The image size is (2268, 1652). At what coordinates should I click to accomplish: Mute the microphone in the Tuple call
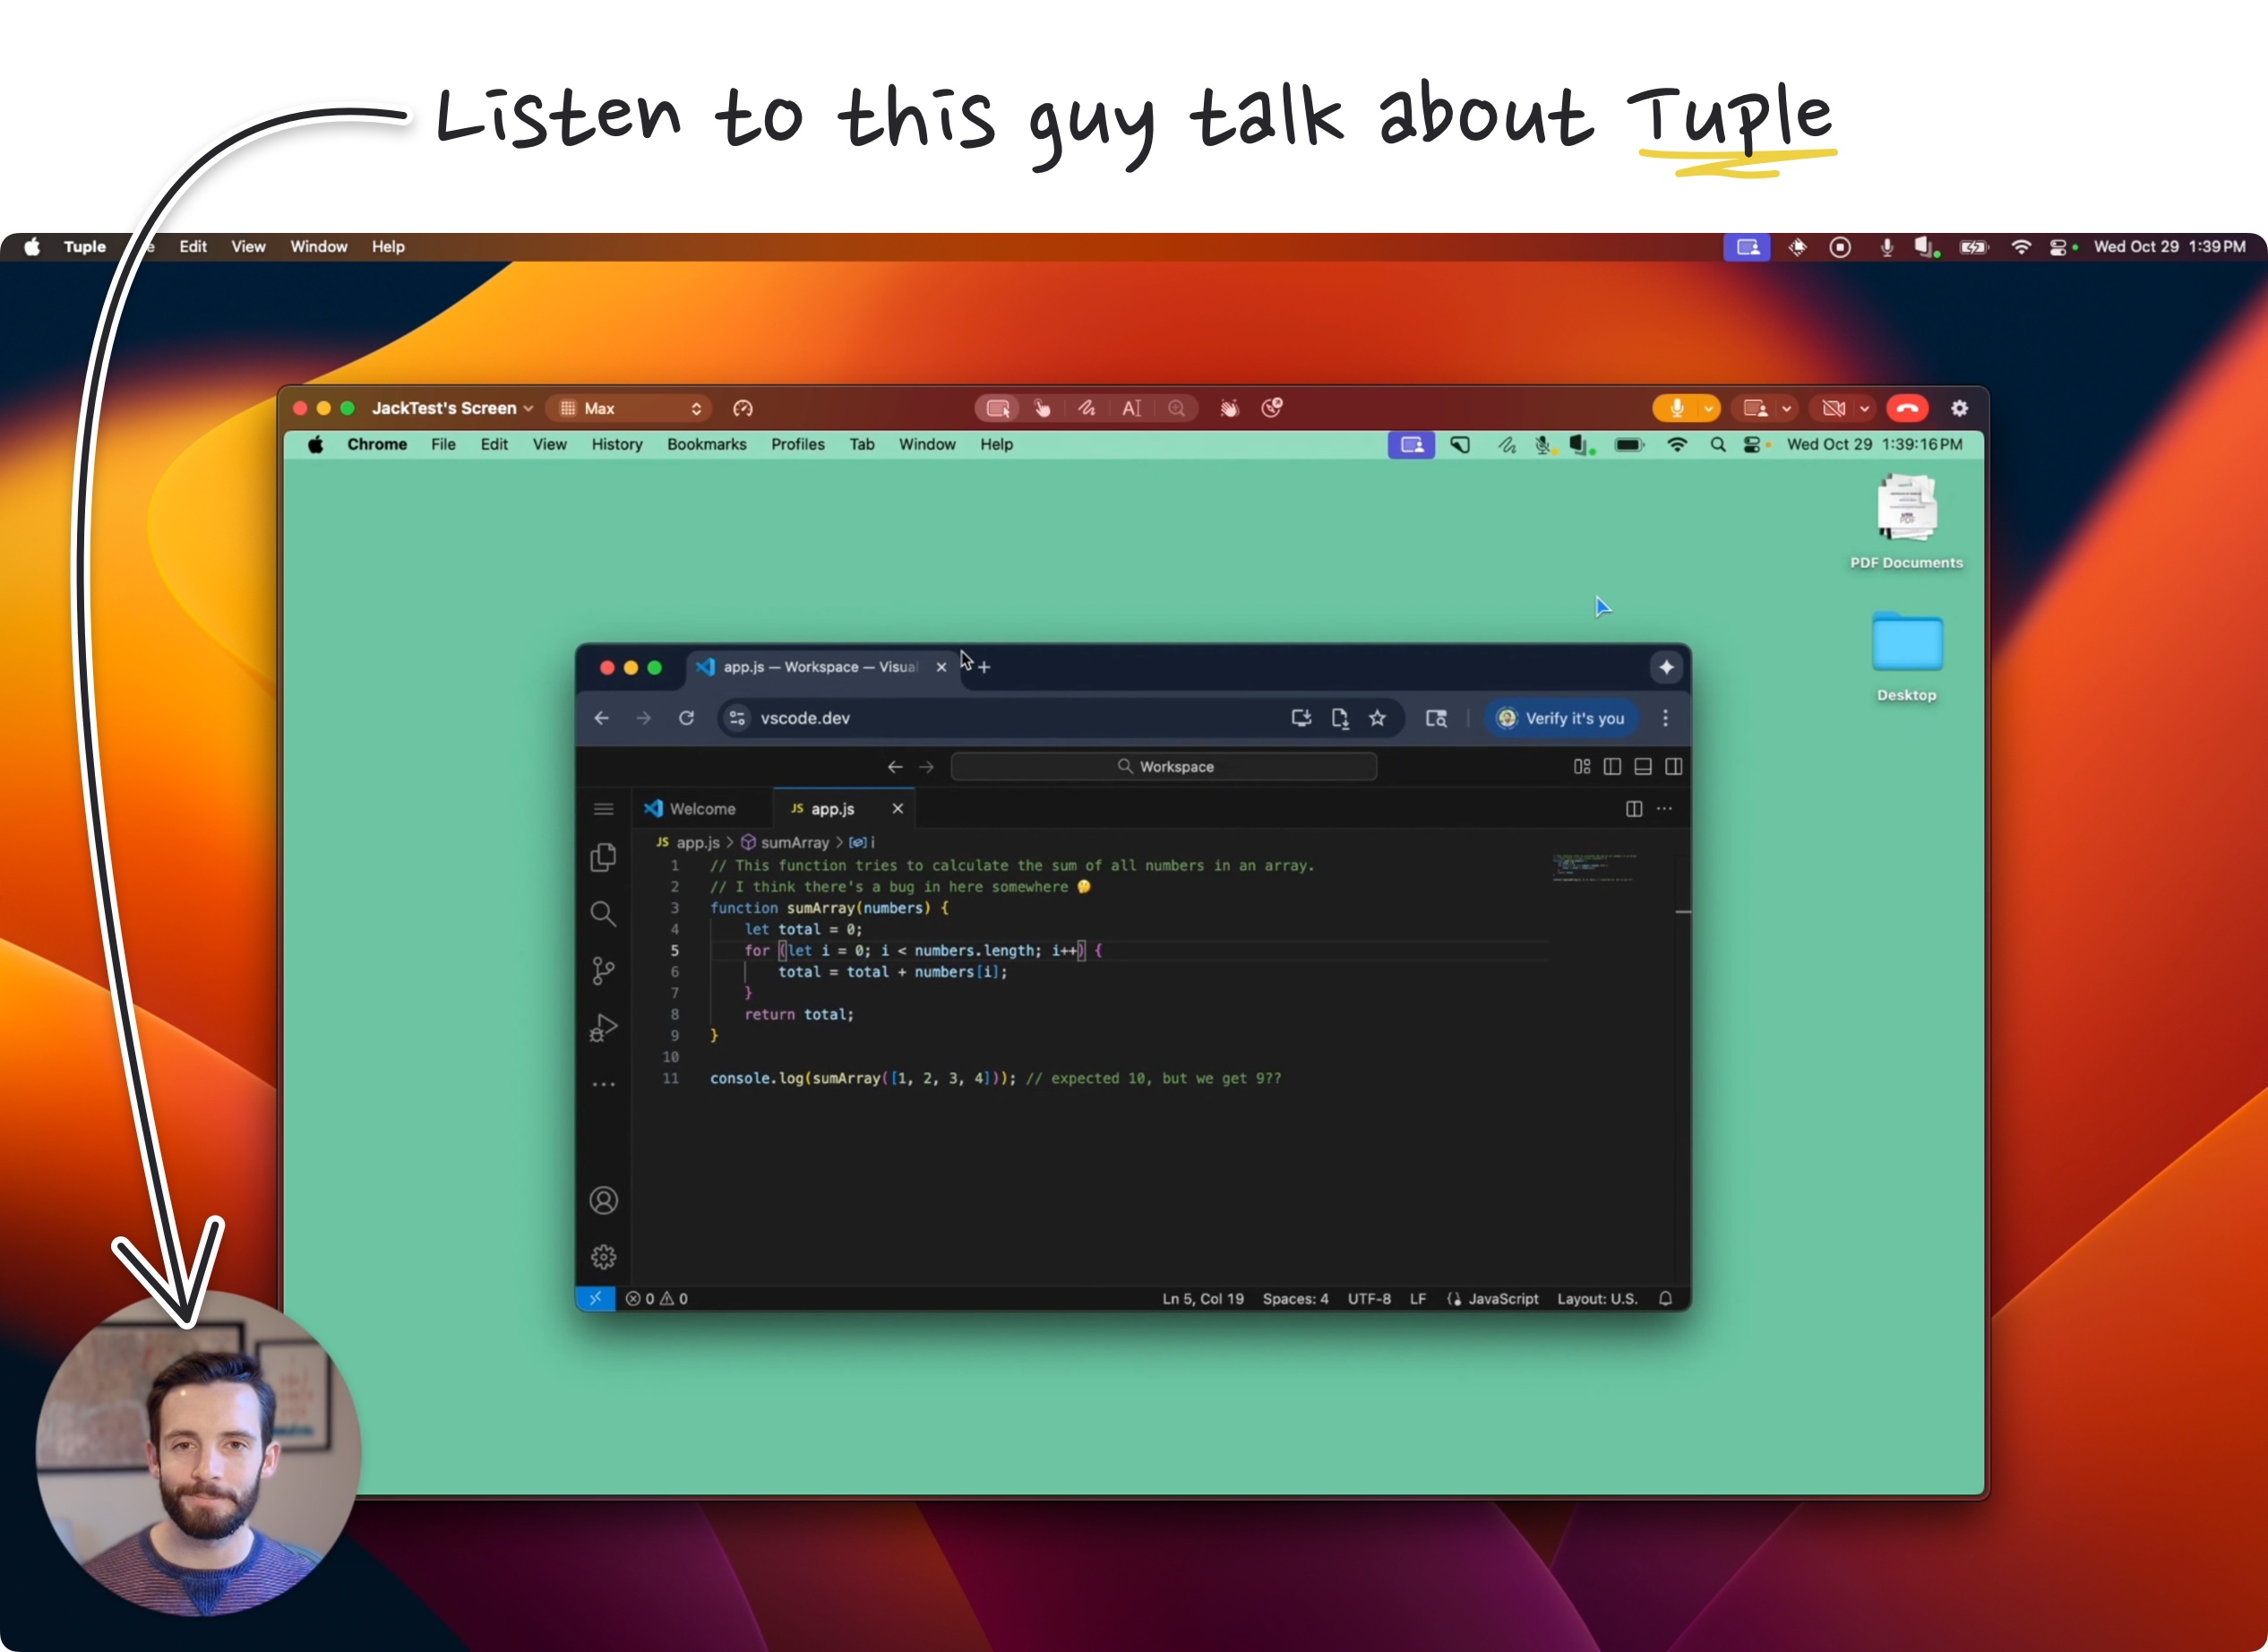1676,408
